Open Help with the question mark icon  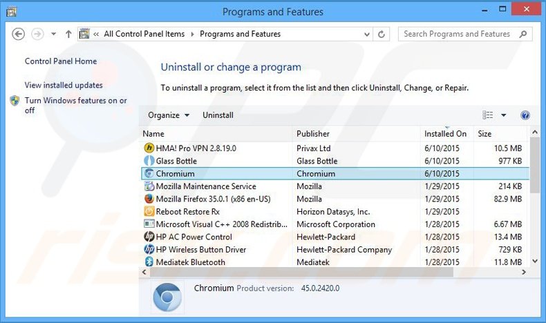pyautogui.click(x=525, y=115)
